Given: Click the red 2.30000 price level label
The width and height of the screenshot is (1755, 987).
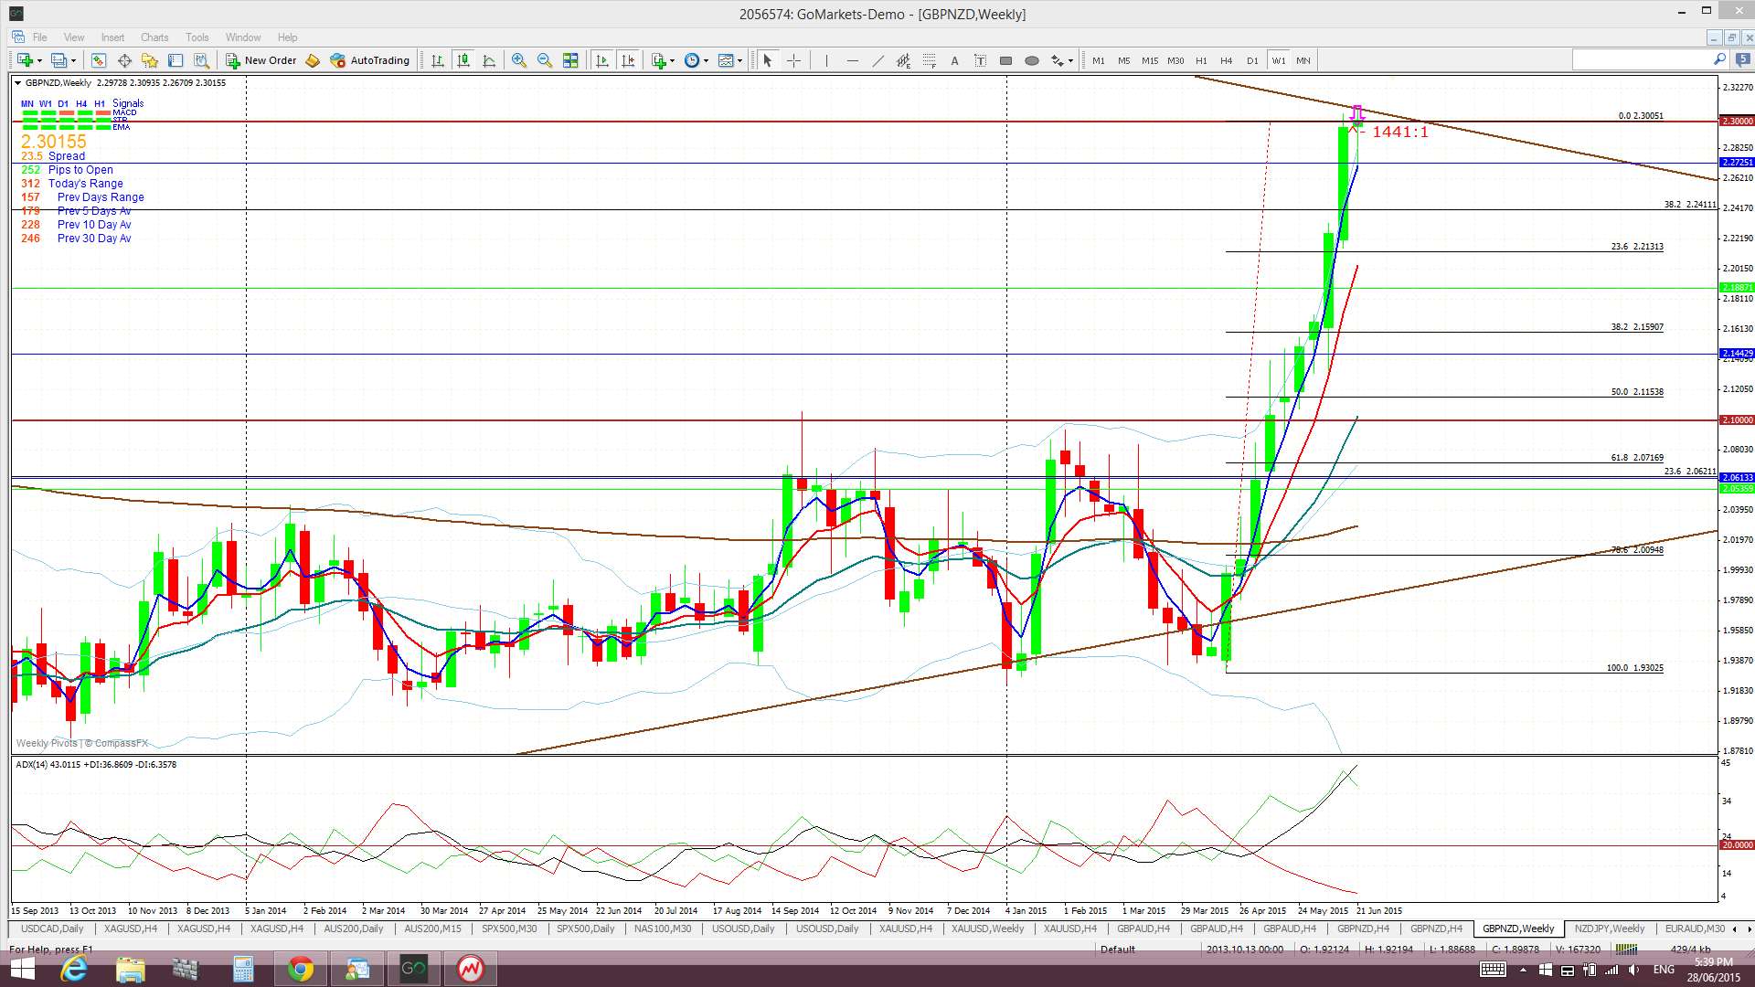Looking at the screenshot, I should click(1736, 121).
